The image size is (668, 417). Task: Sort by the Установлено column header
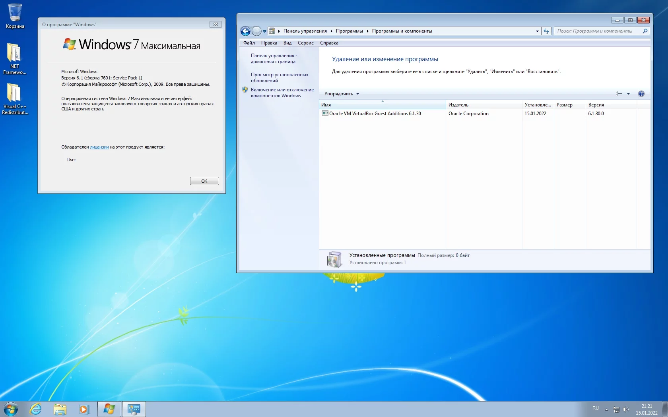click(x=538, y=105)
